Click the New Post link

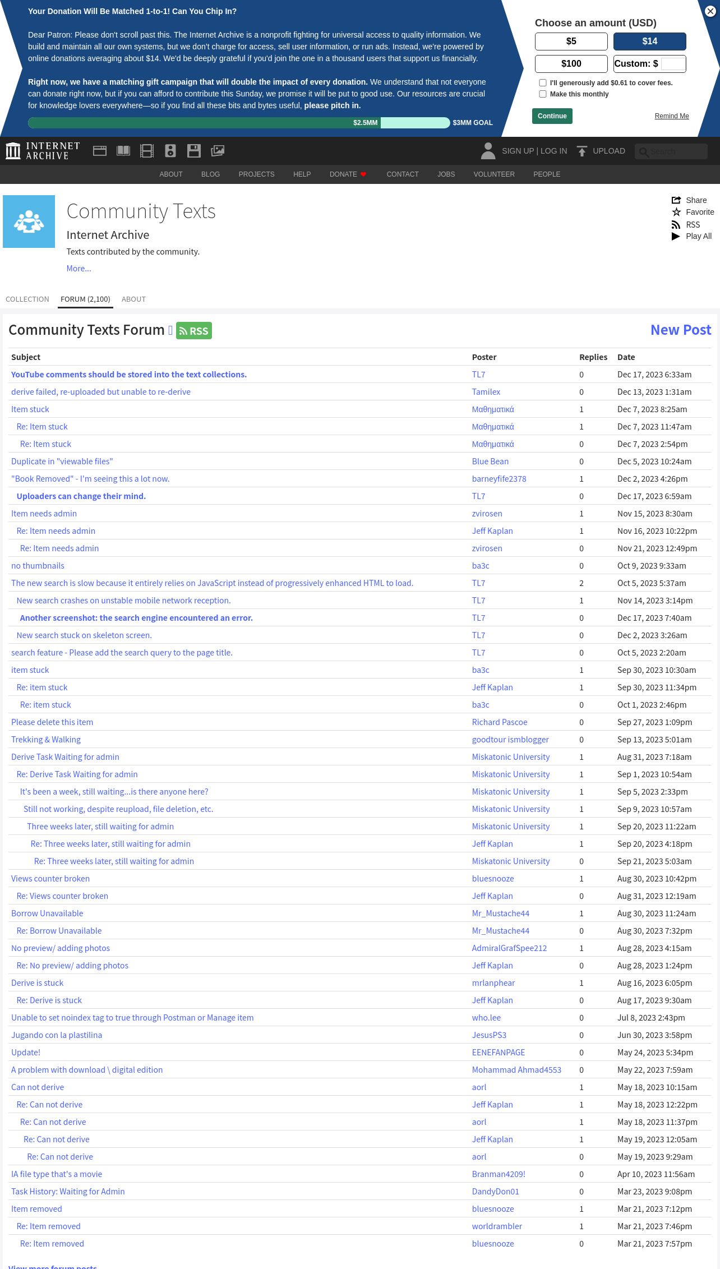click(681, 330)
